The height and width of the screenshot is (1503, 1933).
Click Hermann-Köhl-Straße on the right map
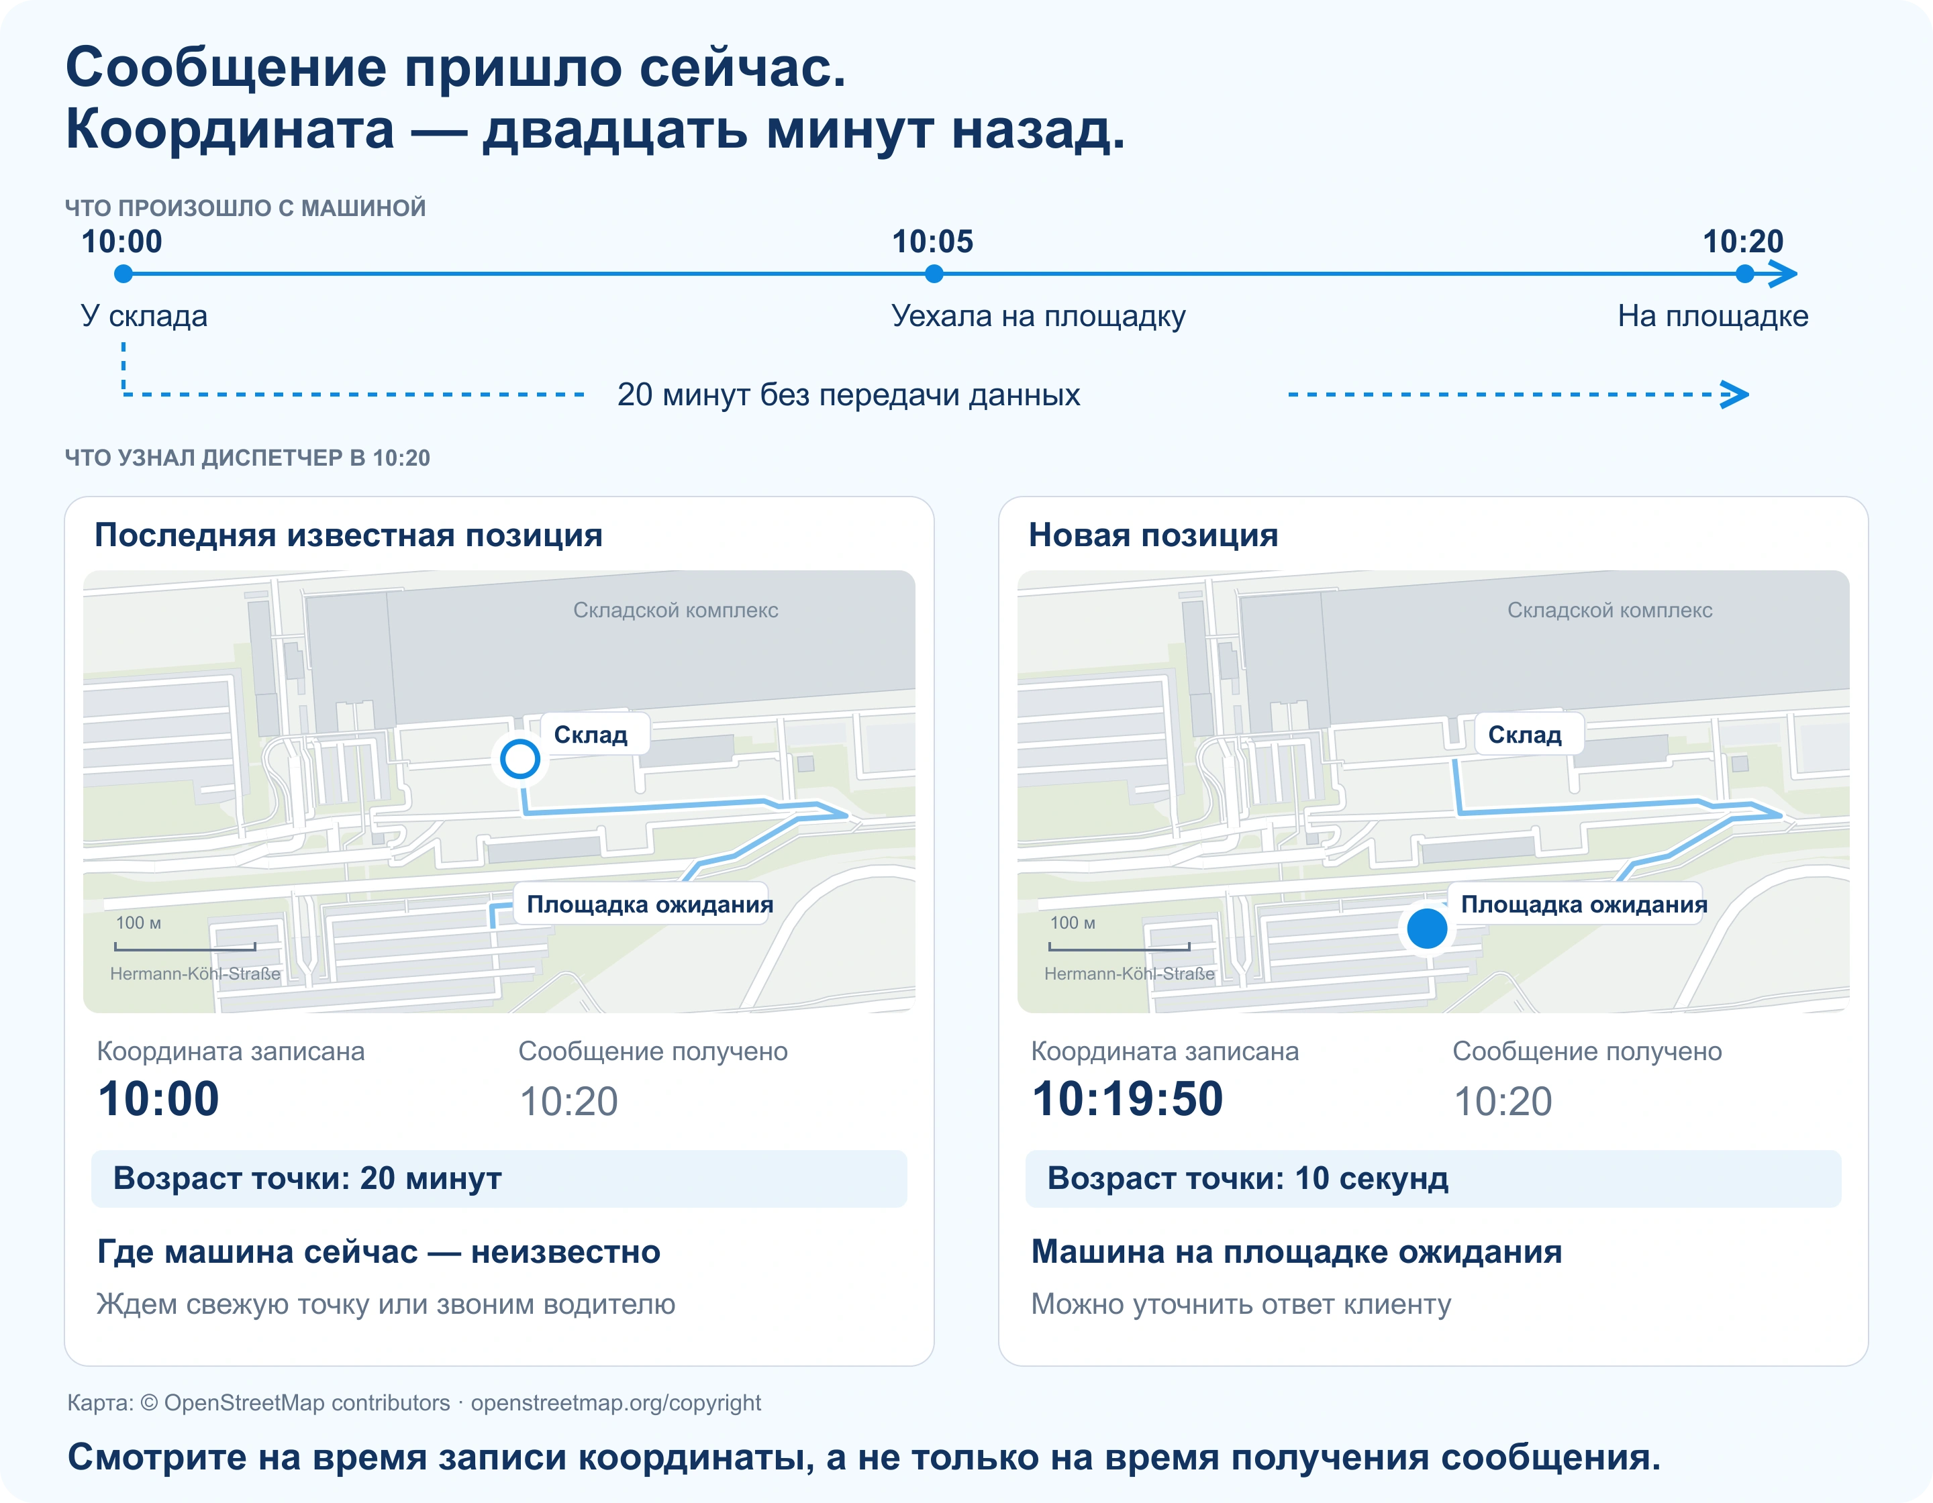point(1130,974)
